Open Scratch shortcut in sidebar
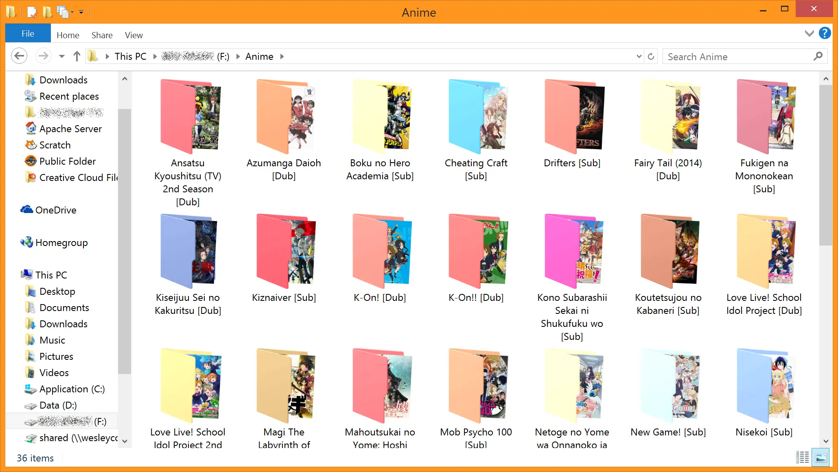This screenshot has height=472, width=838. coord(55,145)
